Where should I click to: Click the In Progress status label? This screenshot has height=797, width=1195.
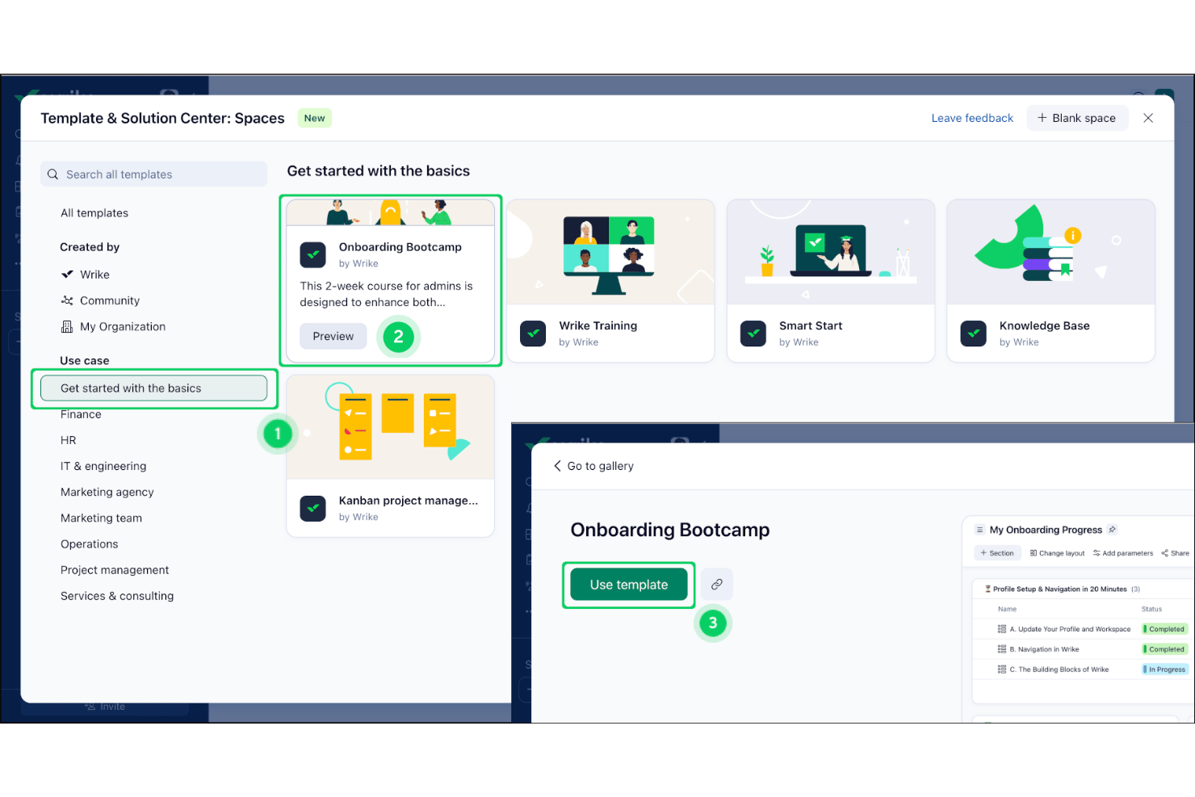(1165, 669)
